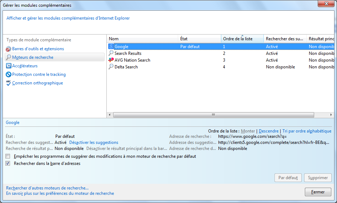Screen dimensions: 337x203
Task: Click the Résultat princ... column header
Action: (x=320, y=39)
